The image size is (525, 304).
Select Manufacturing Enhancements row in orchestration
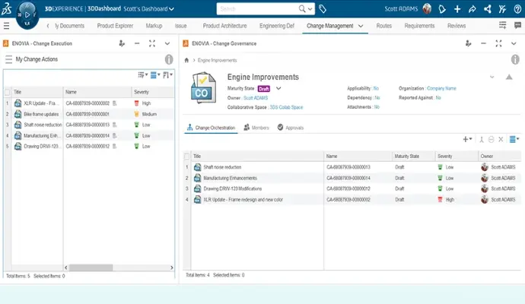point(352,178)
